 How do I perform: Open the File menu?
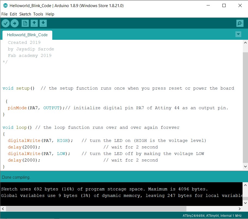point(4,14)
